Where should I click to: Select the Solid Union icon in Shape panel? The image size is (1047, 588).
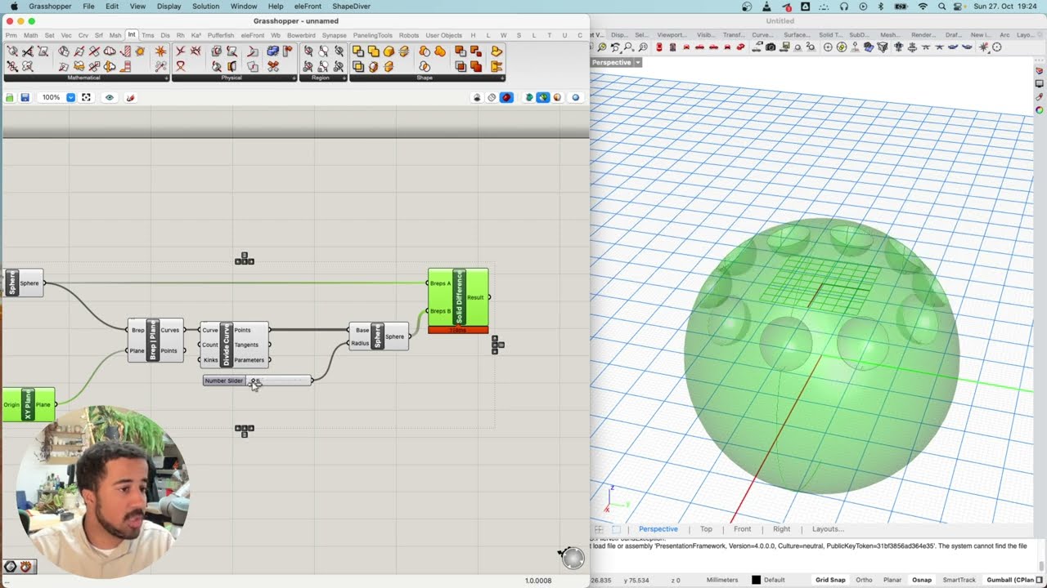(x=374, y=51)
